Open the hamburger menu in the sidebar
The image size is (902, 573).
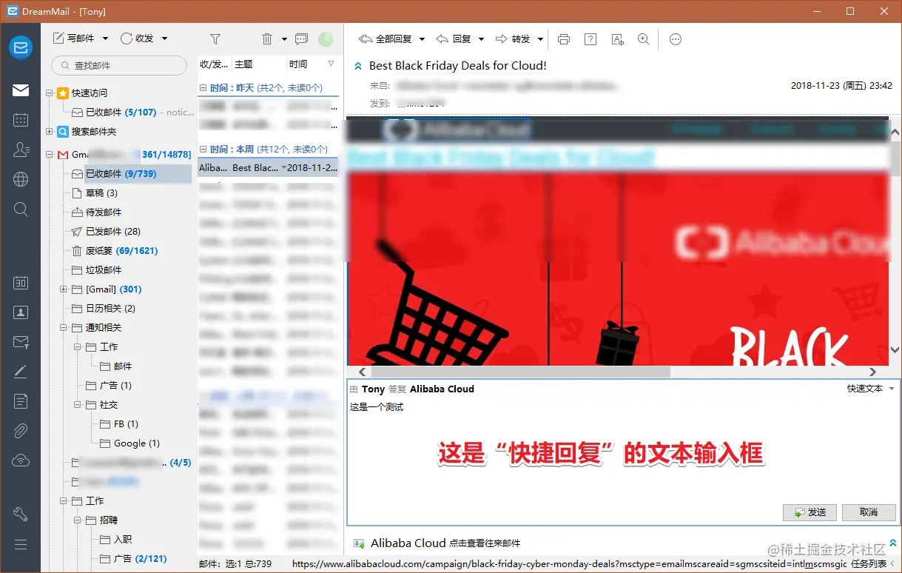click(21, 544)
